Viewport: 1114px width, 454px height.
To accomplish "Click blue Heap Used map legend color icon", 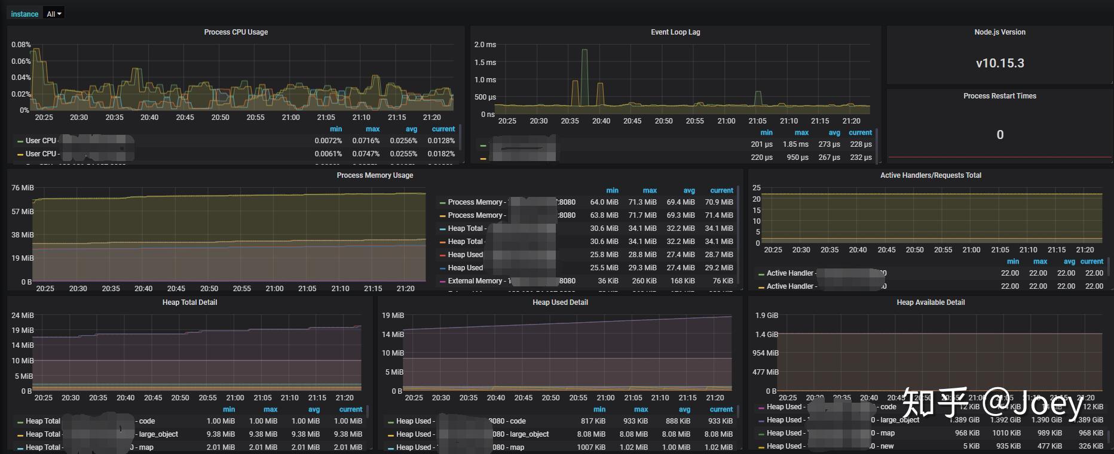I will (391, 448).
